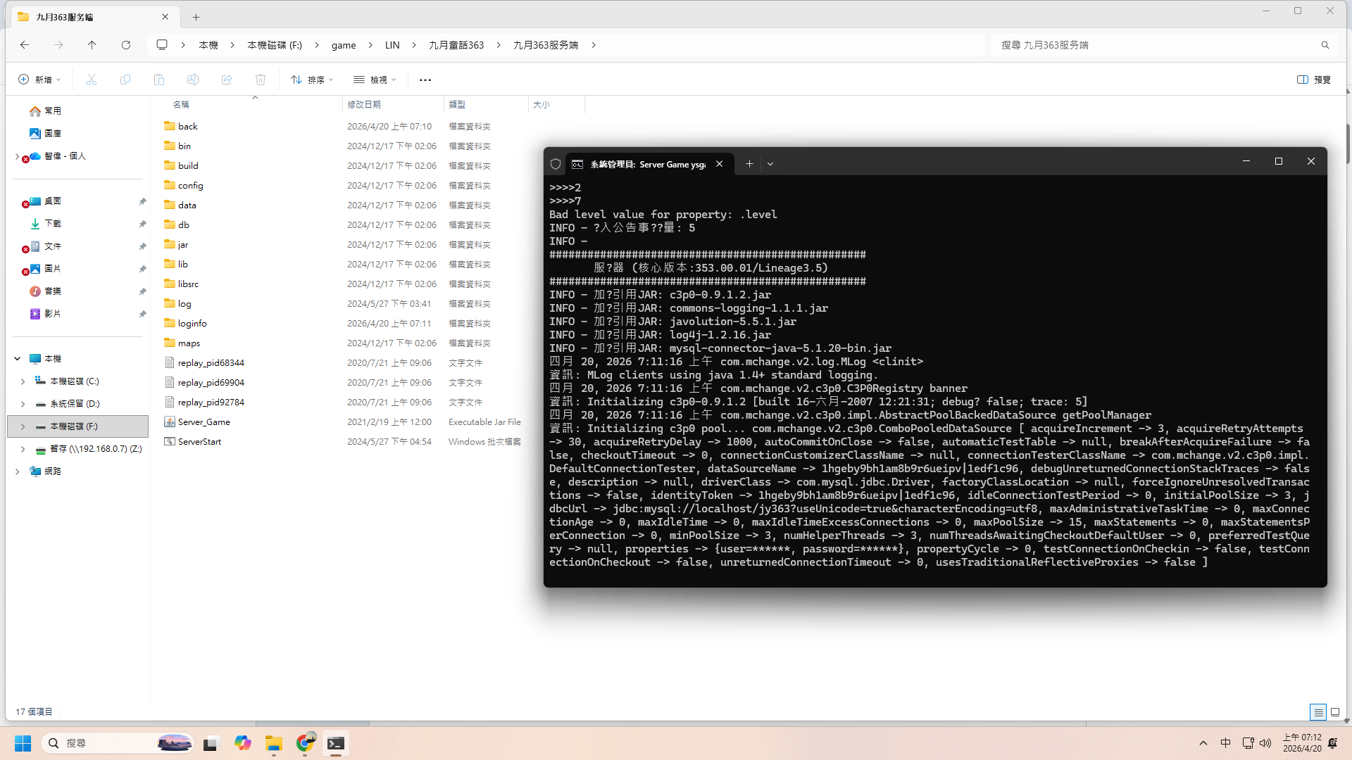This screenshot has width=1352, height=760.
Task: Open the 檢視 (View) dropdown
Action: (x=375, y=80)
